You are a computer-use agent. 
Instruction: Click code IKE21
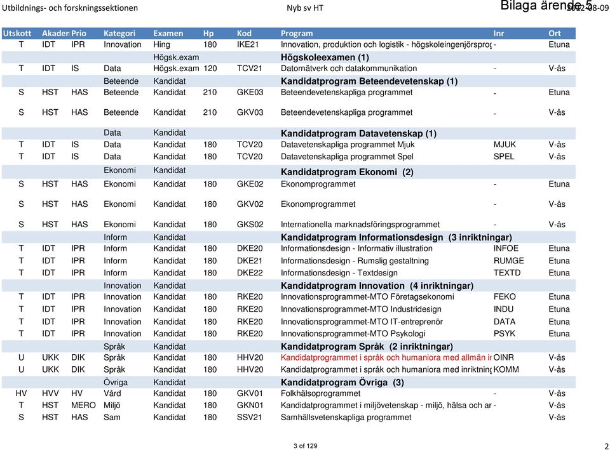coord(248,44)
